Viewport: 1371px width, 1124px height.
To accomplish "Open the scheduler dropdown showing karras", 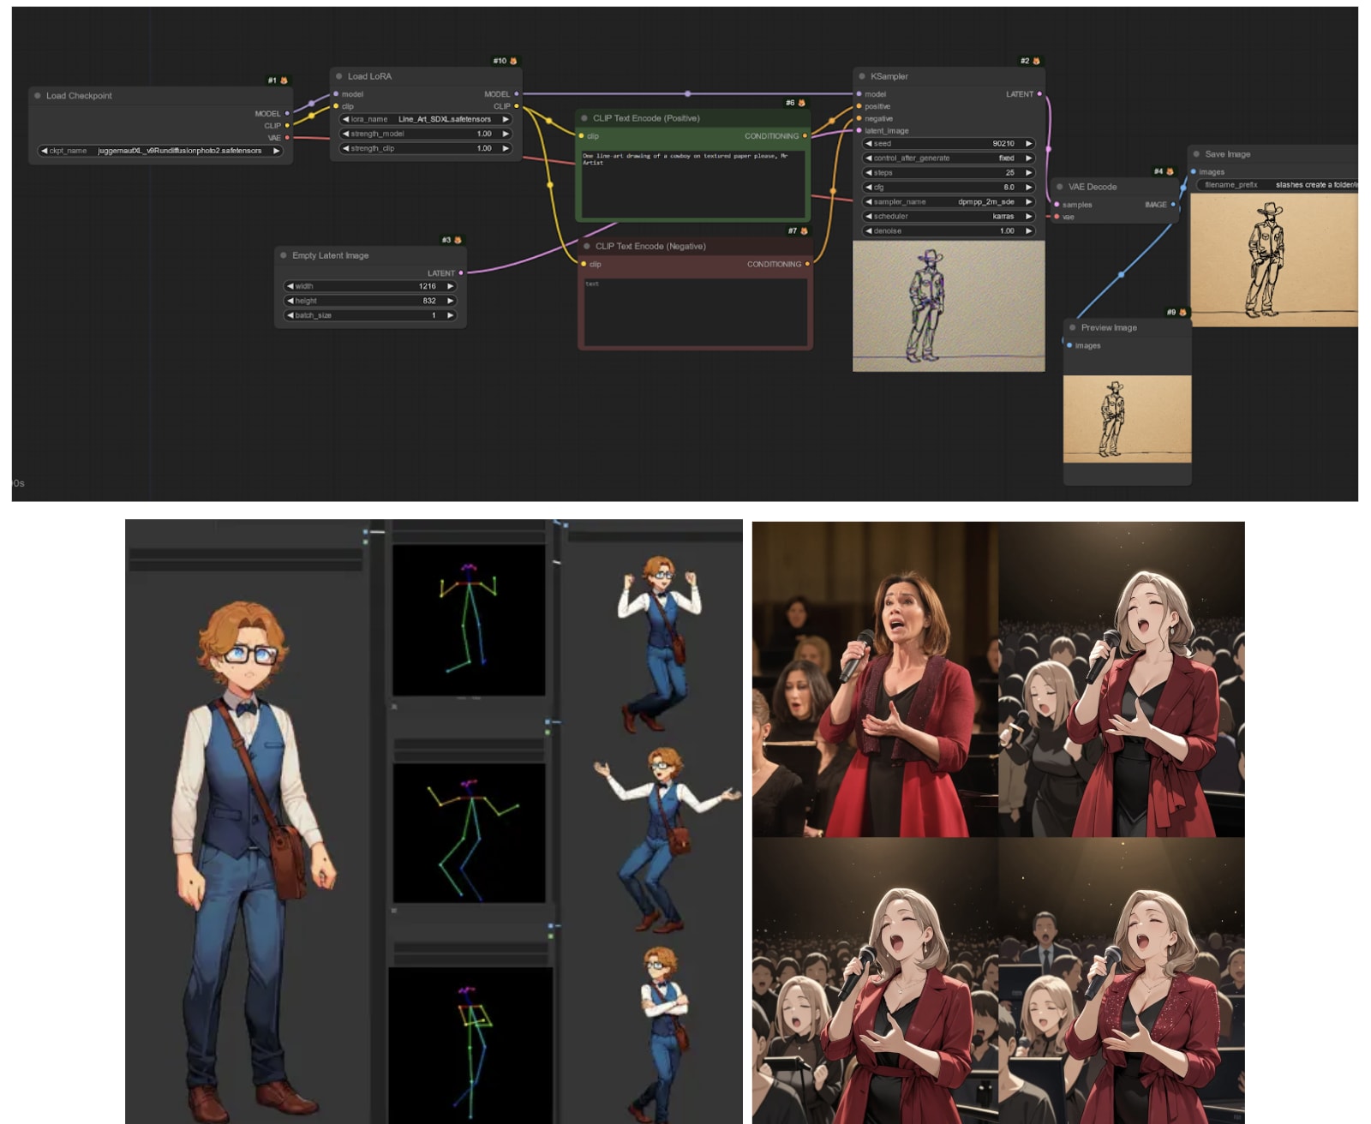I will coord(949,217).
